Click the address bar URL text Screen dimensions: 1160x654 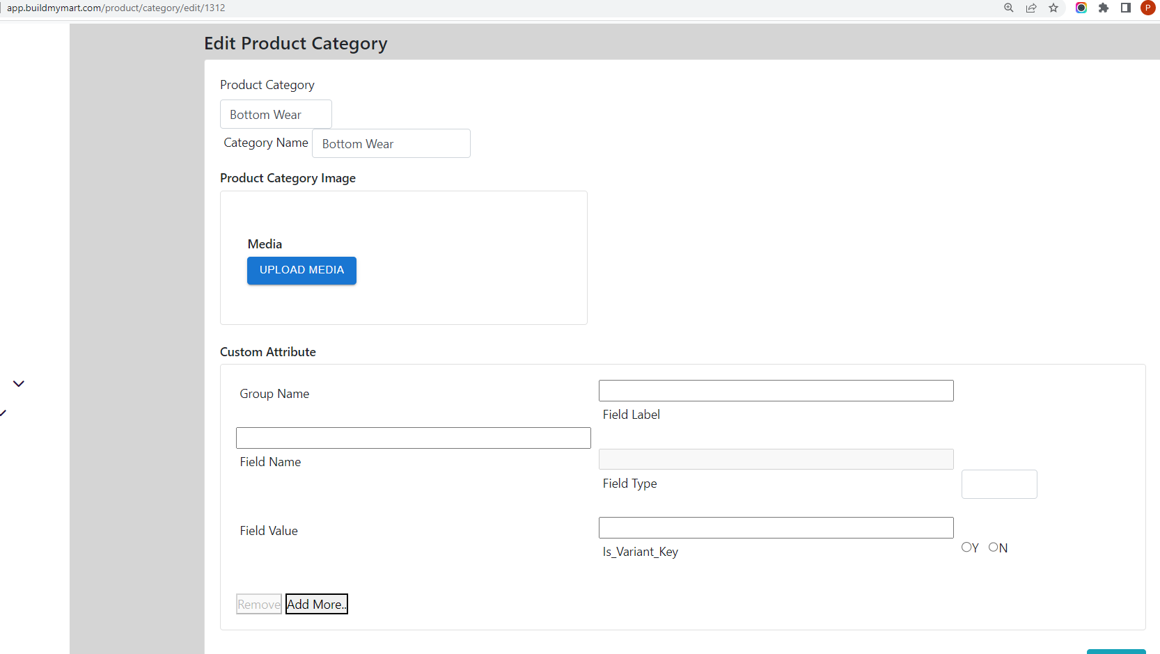coord(116,8)
